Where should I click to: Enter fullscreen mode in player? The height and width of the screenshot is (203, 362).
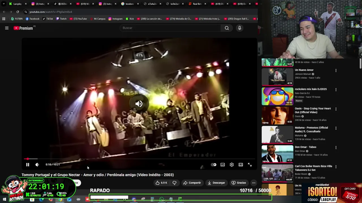(250, 165)
